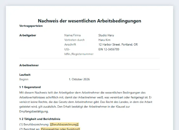
Task: Click the title 'Nachweis der wesentlichen Arbeitsbedingungen'
Action: 89,21
